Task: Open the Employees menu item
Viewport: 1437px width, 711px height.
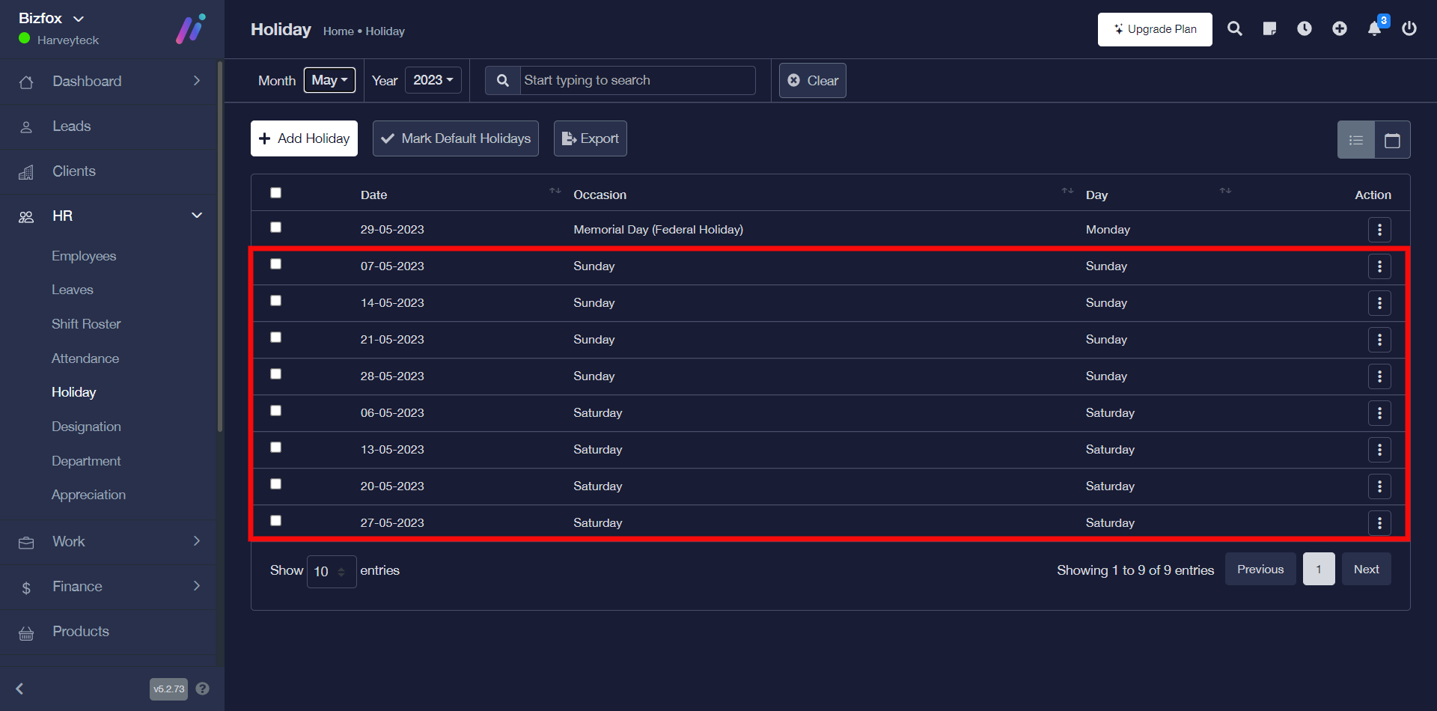Action: [84, 256]
